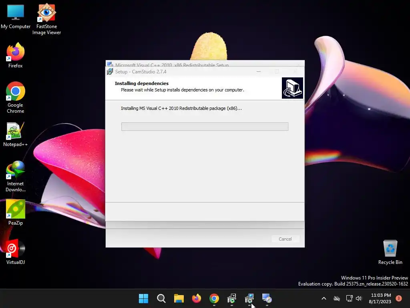Launch the PeaZip desktop shortcut
Screen dimensions: 410x308
point(16,213)
